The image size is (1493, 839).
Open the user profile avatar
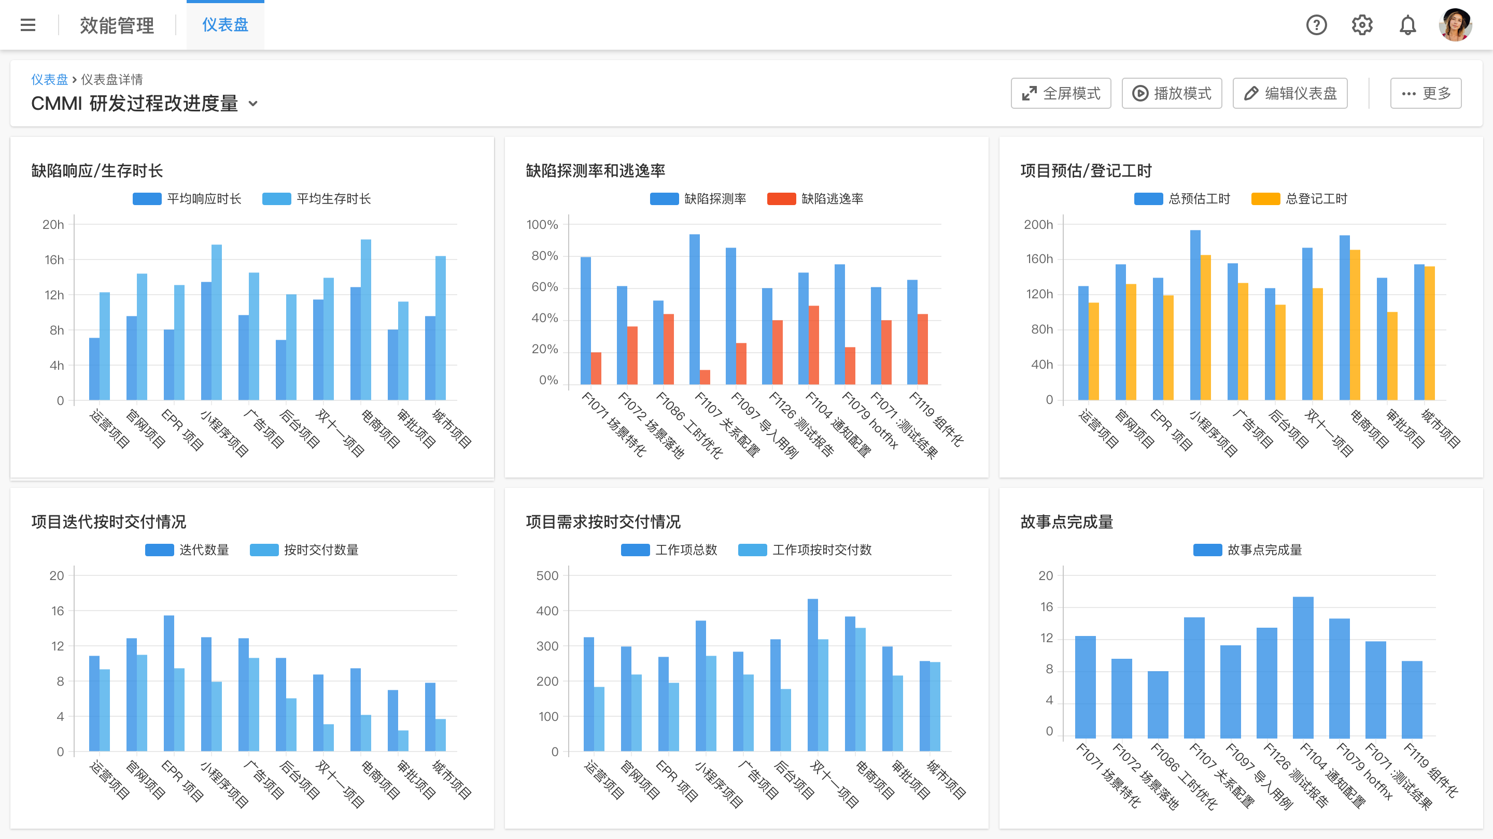1456,25
